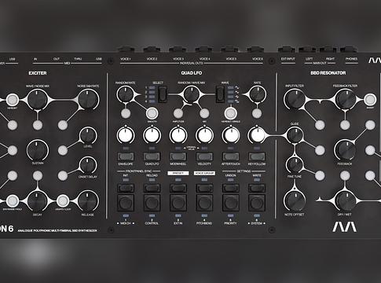This screenshot has width=381, height=283.
Task: Push large square button 3 Ext In
Action: coord(178,203)
